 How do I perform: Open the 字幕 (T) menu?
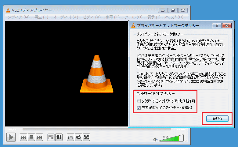click(113, 17)
